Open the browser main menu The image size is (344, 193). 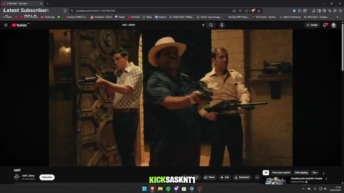click(341, 11)
